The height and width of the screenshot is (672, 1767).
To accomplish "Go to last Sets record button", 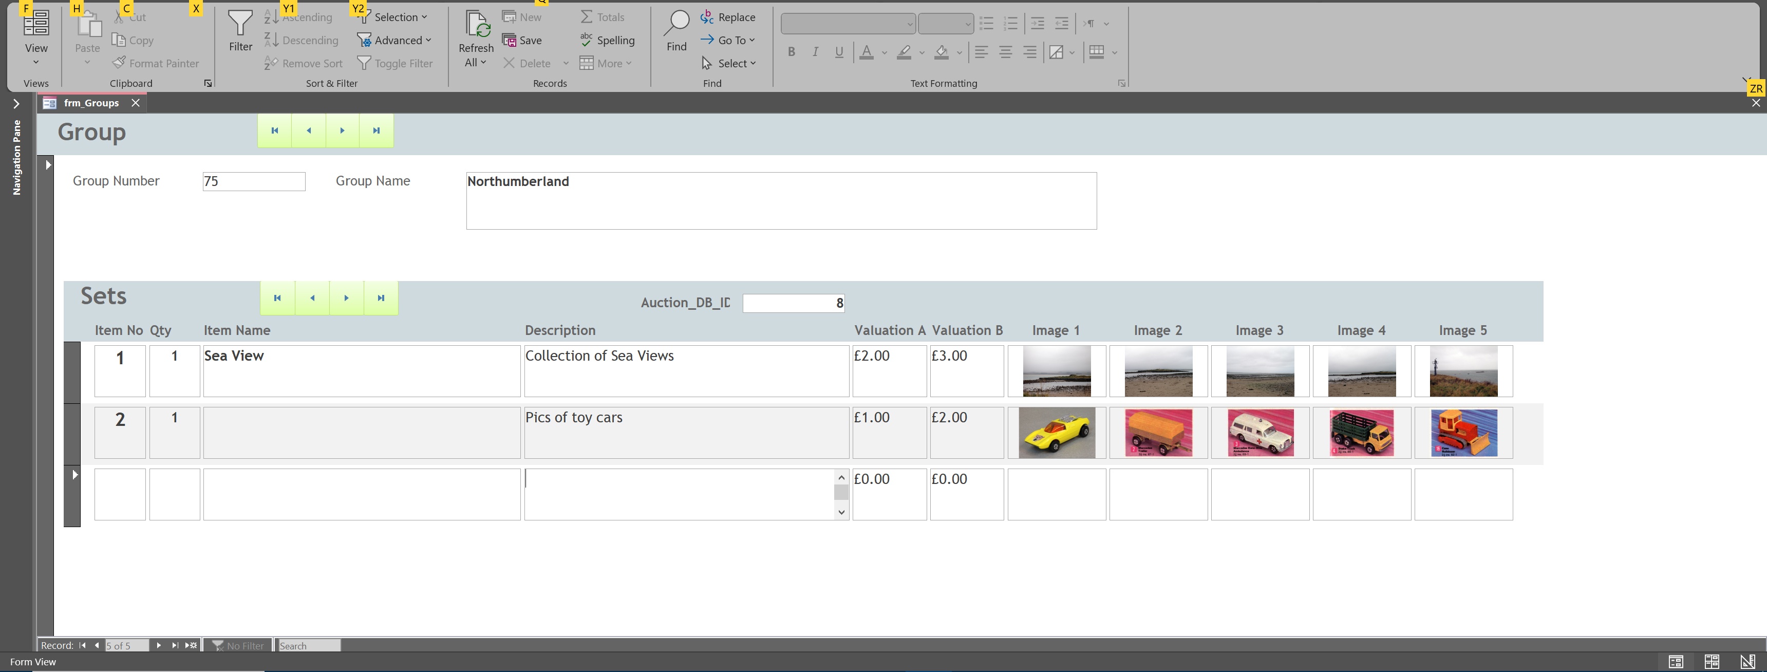I will pos(381,298).
